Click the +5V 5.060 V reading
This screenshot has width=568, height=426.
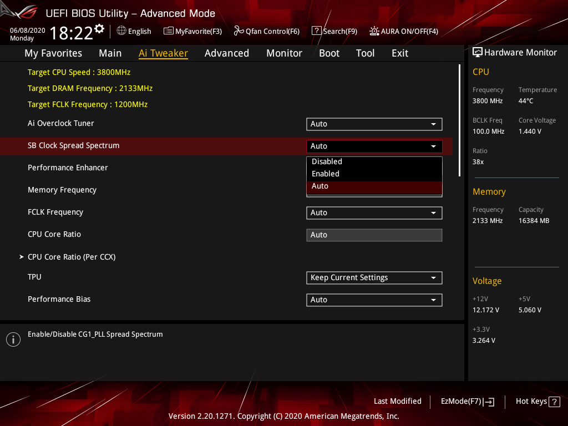tap(530, 310)
